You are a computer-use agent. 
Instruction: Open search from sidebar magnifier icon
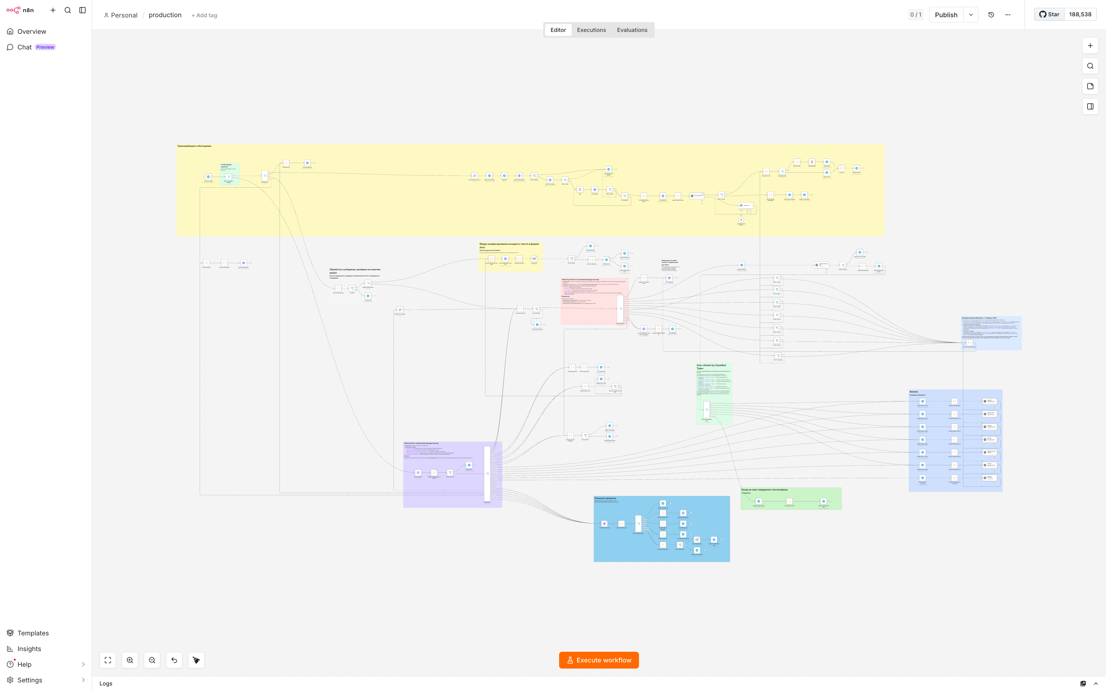click(68, 10)
